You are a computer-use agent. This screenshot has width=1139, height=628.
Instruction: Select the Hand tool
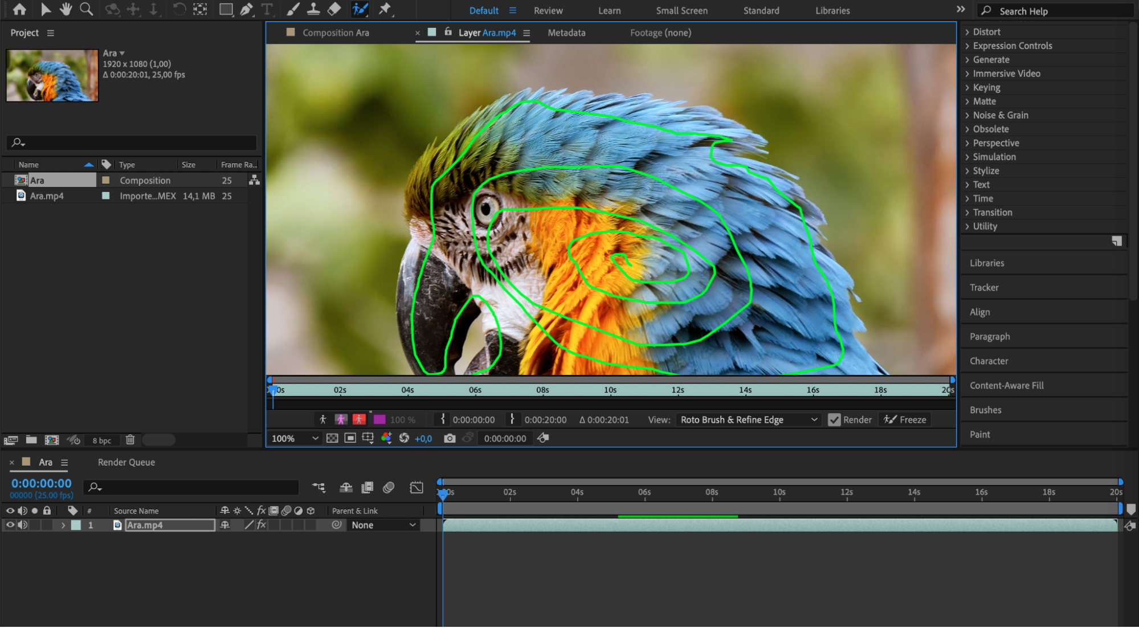66,9
